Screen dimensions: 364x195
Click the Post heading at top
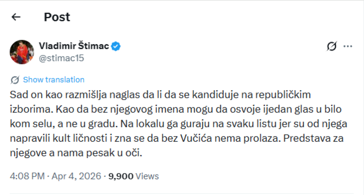57,17
